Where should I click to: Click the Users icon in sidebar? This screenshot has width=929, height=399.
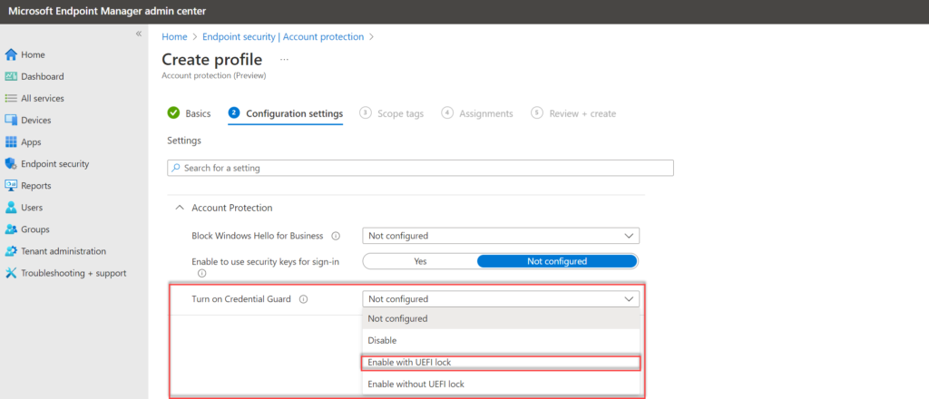[x=11, y=208]
